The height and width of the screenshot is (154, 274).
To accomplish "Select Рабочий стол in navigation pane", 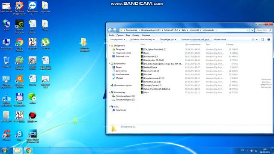I will 121,56.
